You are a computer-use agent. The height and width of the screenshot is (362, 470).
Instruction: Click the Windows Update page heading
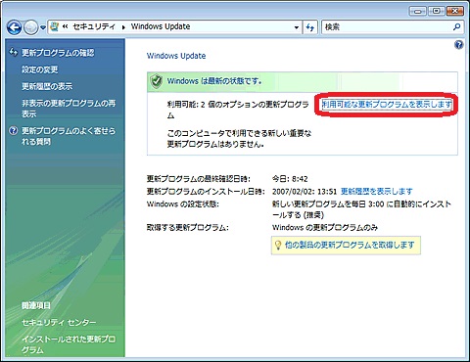[x=176, y=56]
